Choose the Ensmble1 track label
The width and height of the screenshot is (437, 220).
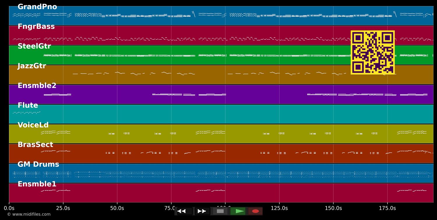pyautogui.click(x=37, y=184)
